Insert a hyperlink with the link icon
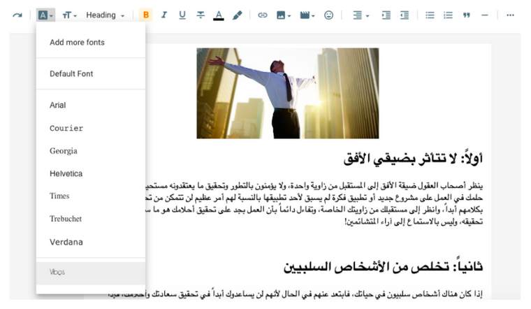531x309 pixels. 263,15
